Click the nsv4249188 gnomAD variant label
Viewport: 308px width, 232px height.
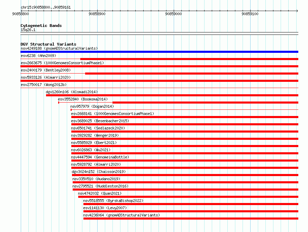tap(59, 48)
